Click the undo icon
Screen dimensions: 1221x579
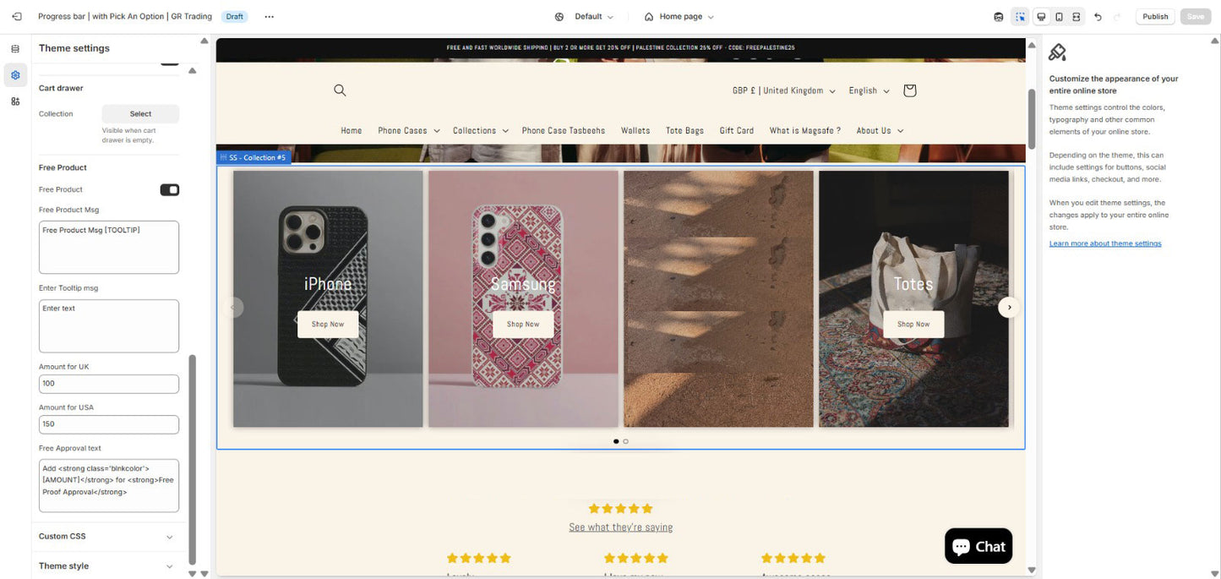(1097, 16)
